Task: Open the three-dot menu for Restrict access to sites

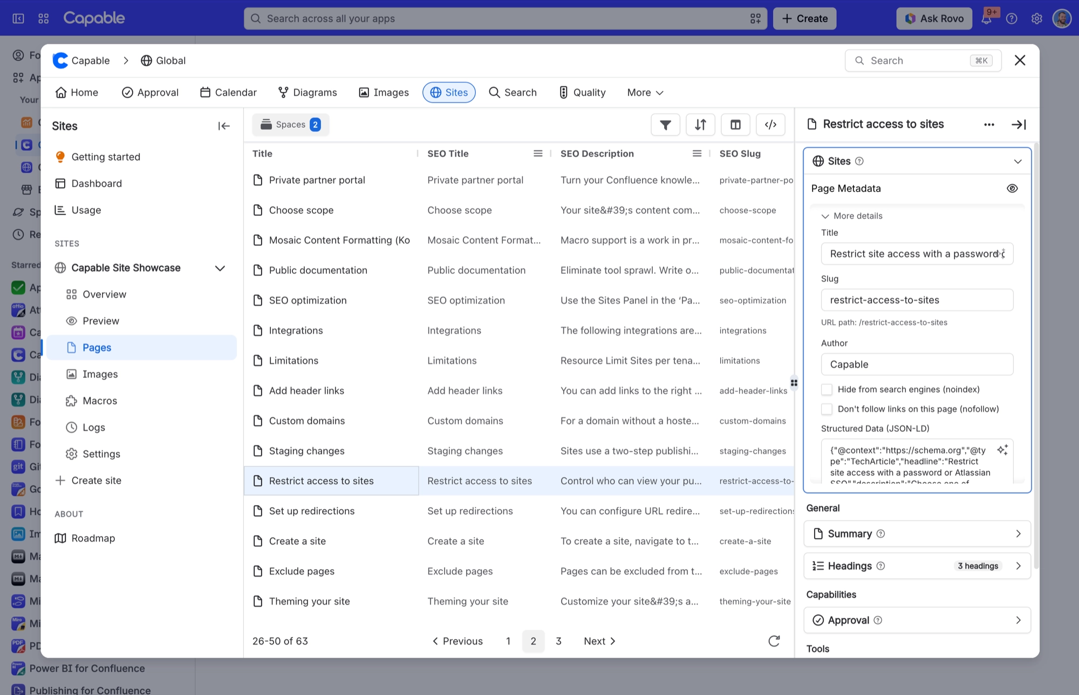Action: pyautogui.click(x=989, y=125)
